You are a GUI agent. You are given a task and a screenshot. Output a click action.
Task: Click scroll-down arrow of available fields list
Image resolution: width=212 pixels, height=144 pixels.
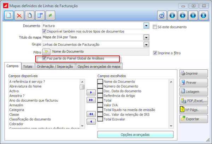[x=82, y=126]
